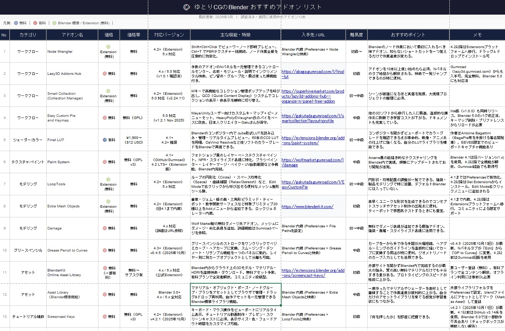Click the red dot in the legend row

point(35,23)
